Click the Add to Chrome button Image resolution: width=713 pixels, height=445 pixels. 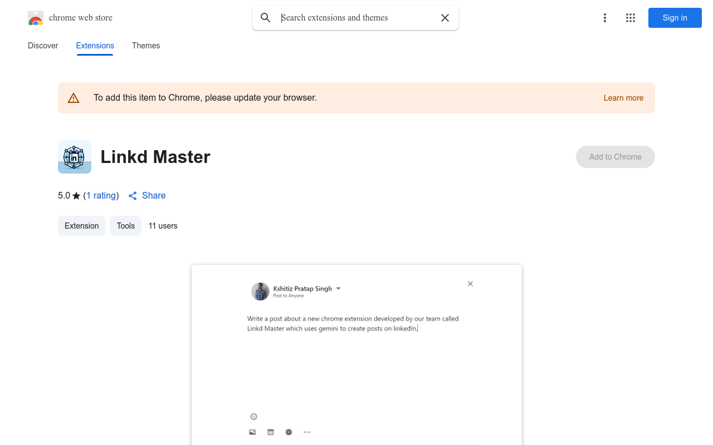point(616,157)
